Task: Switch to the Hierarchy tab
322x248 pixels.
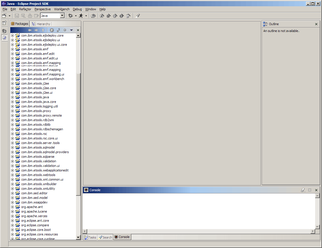Action: 41,24
